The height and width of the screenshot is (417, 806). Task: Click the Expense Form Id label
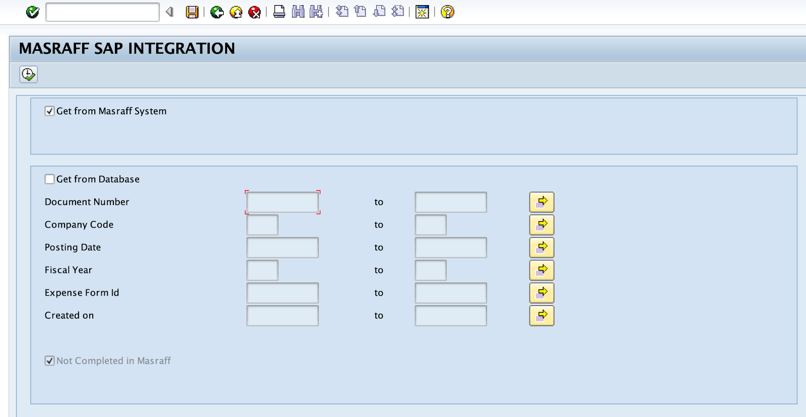[82, 293]
